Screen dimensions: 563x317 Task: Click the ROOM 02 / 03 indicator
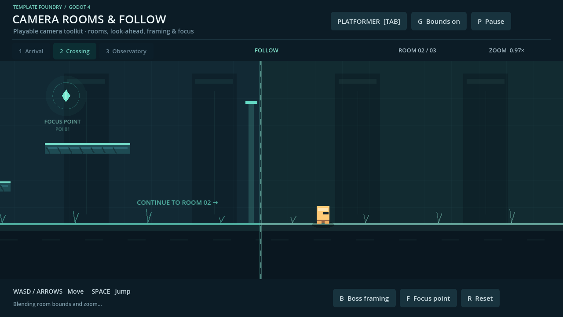coord(417,51)
